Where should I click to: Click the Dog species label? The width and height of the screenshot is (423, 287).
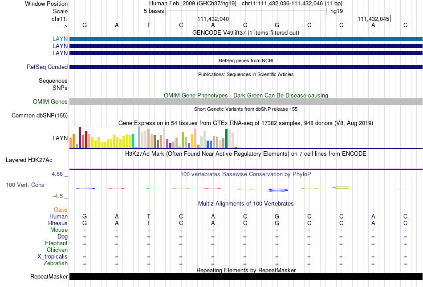(x=62, y=237)
